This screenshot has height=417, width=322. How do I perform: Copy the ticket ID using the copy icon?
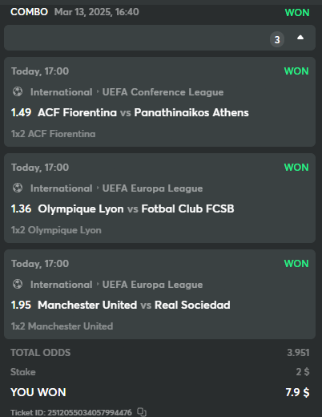(x=142, y=412)
